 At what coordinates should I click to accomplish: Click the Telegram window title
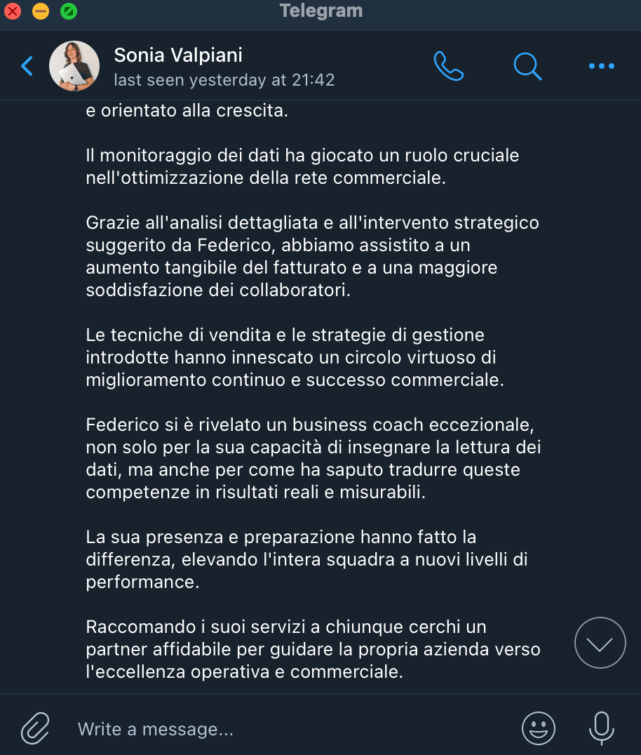point(320,11)
